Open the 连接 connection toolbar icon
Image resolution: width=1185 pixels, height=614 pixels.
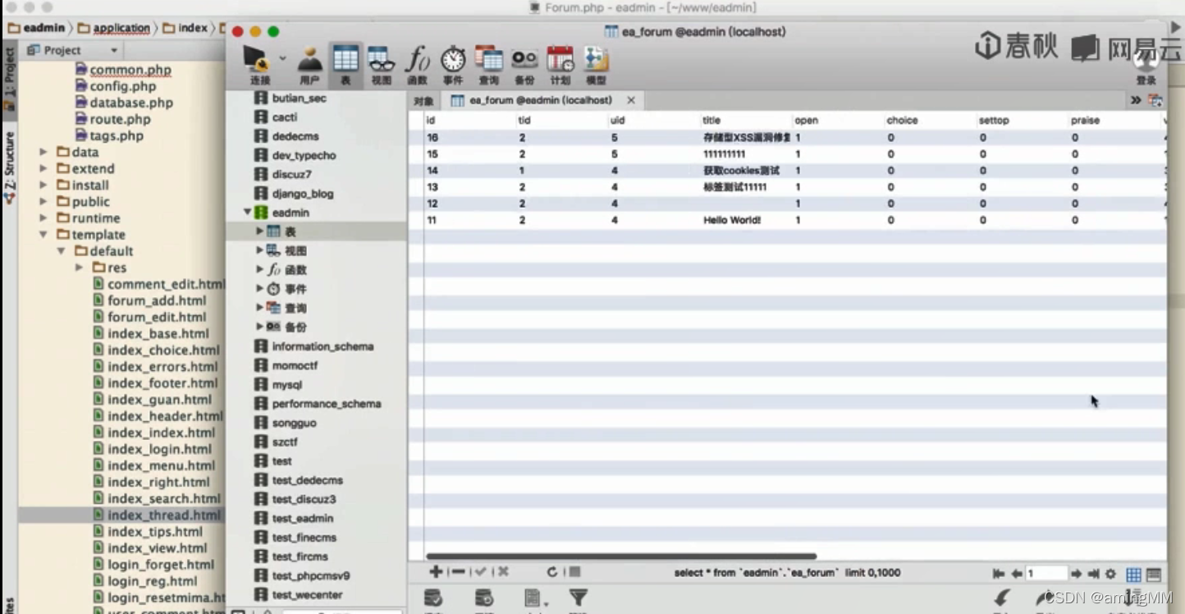click(x=259, y=65)
